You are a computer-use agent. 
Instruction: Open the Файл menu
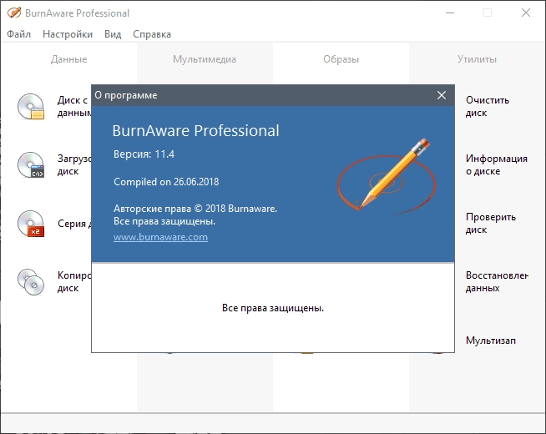(x=19, y=34)
